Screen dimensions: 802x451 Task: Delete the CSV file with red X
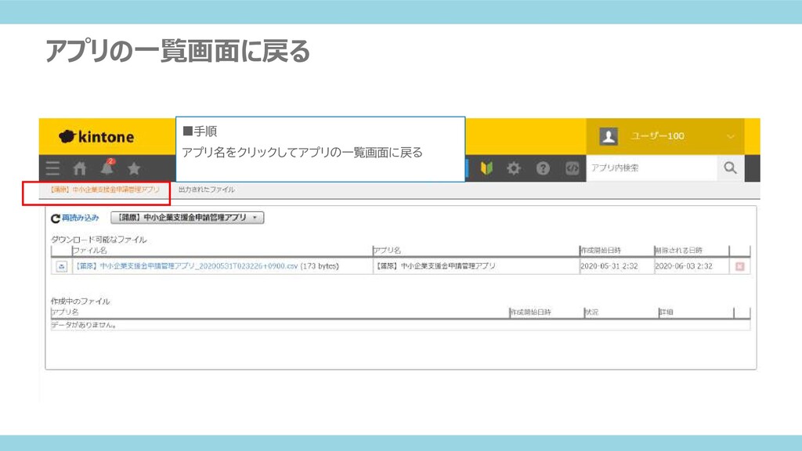739,266
